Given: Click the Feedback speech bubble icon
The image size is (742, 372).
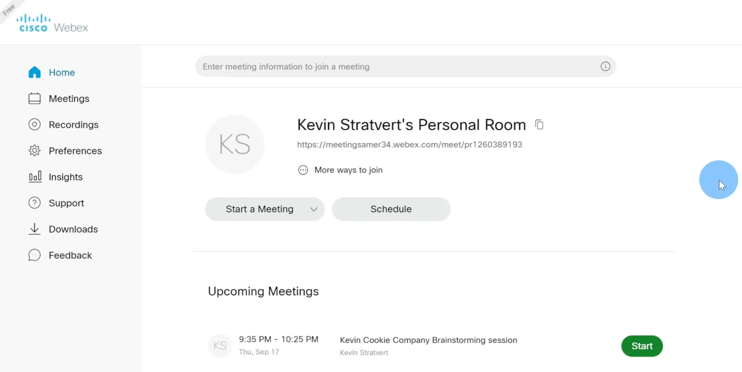Looking at the screenshot, I should pos(35,255).
